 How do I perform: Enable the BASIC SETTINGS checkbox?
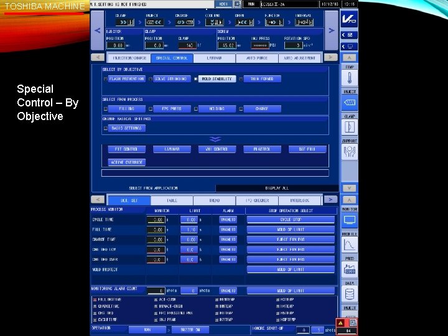click(x=105, y=128)
